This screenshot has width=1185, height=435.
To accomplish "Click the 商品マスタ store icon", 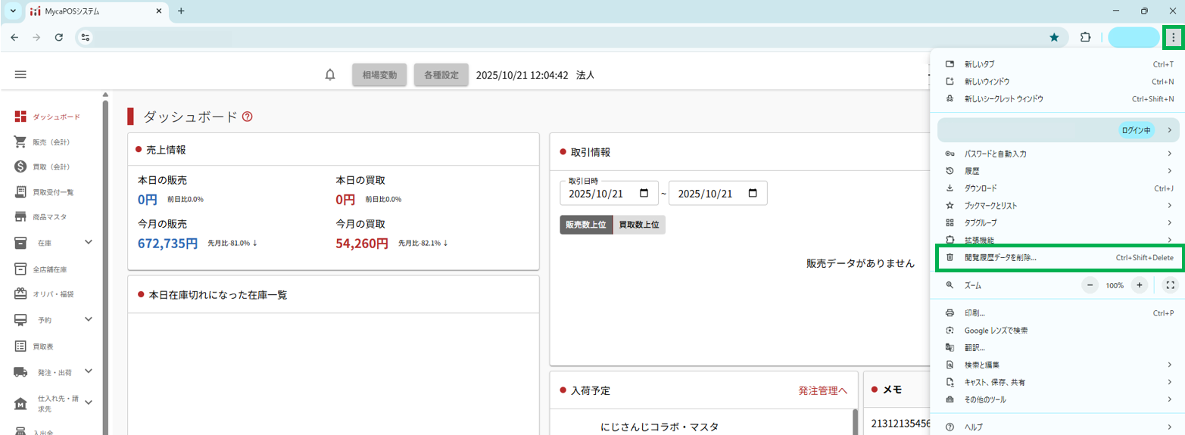I will (x=21, y=217).
